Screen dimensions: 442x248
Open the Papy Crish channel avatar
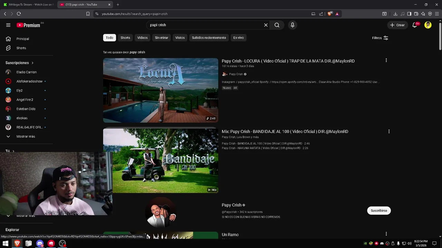pos(161,213)
